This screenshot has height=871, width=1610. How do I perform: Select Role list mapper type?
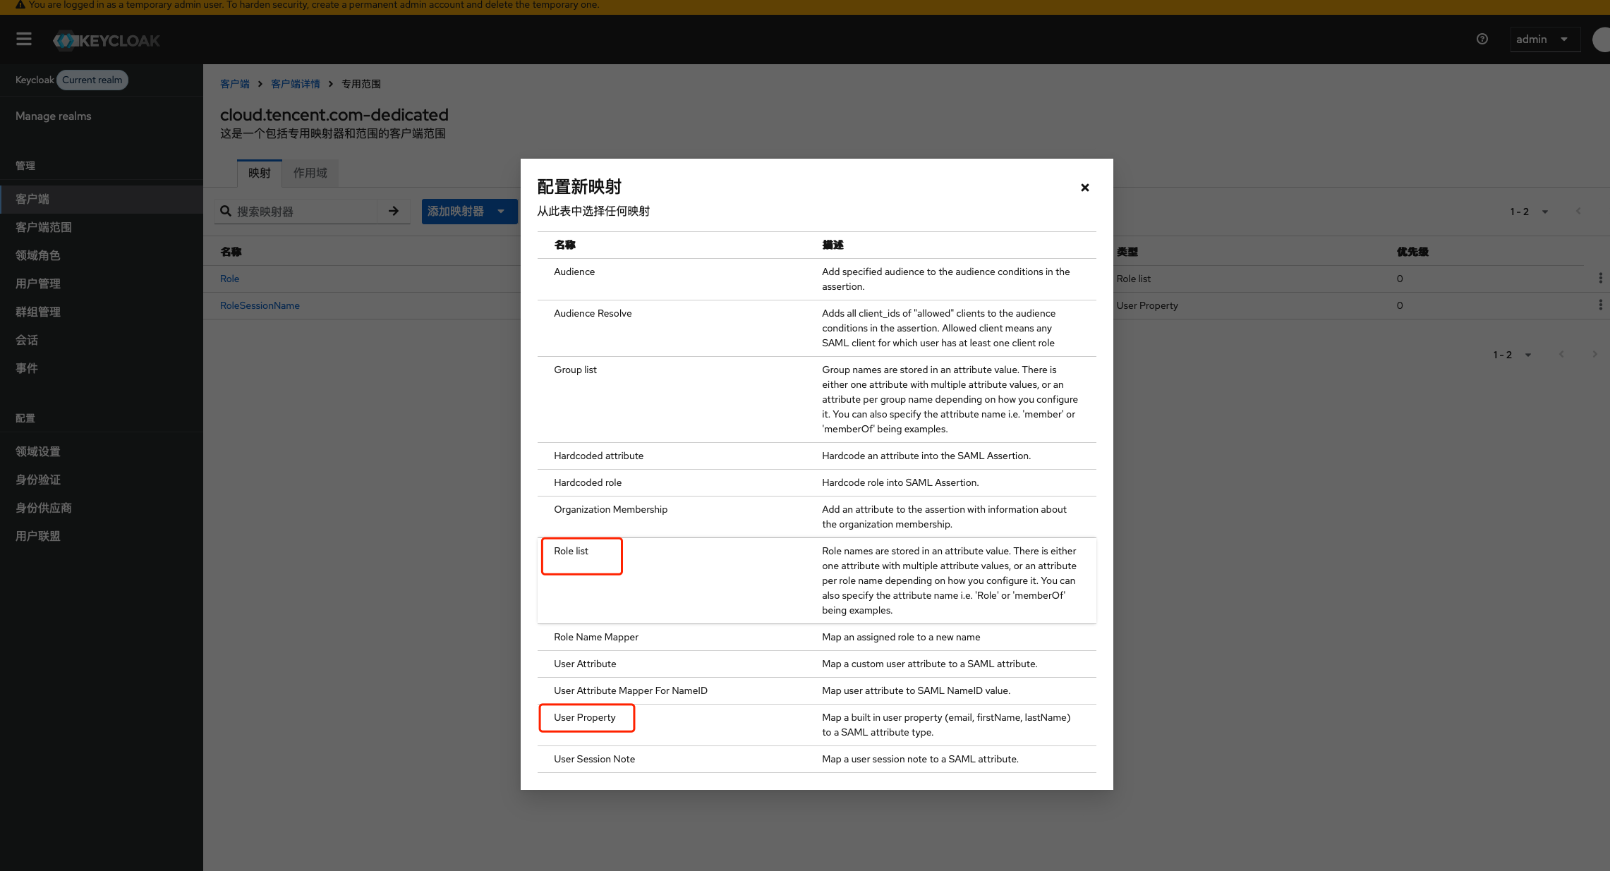pos(571,552)
